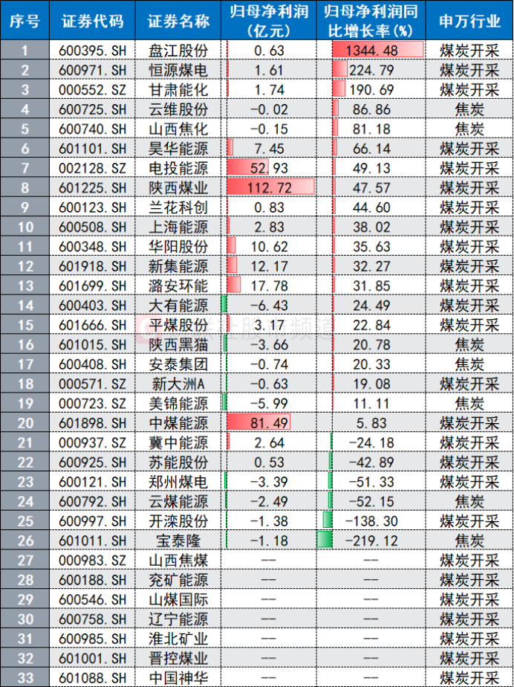Select the 开滦股份 cell
The height and width of the screenshot is (687, 514).
pyautogui.click(x=178, y=521)
